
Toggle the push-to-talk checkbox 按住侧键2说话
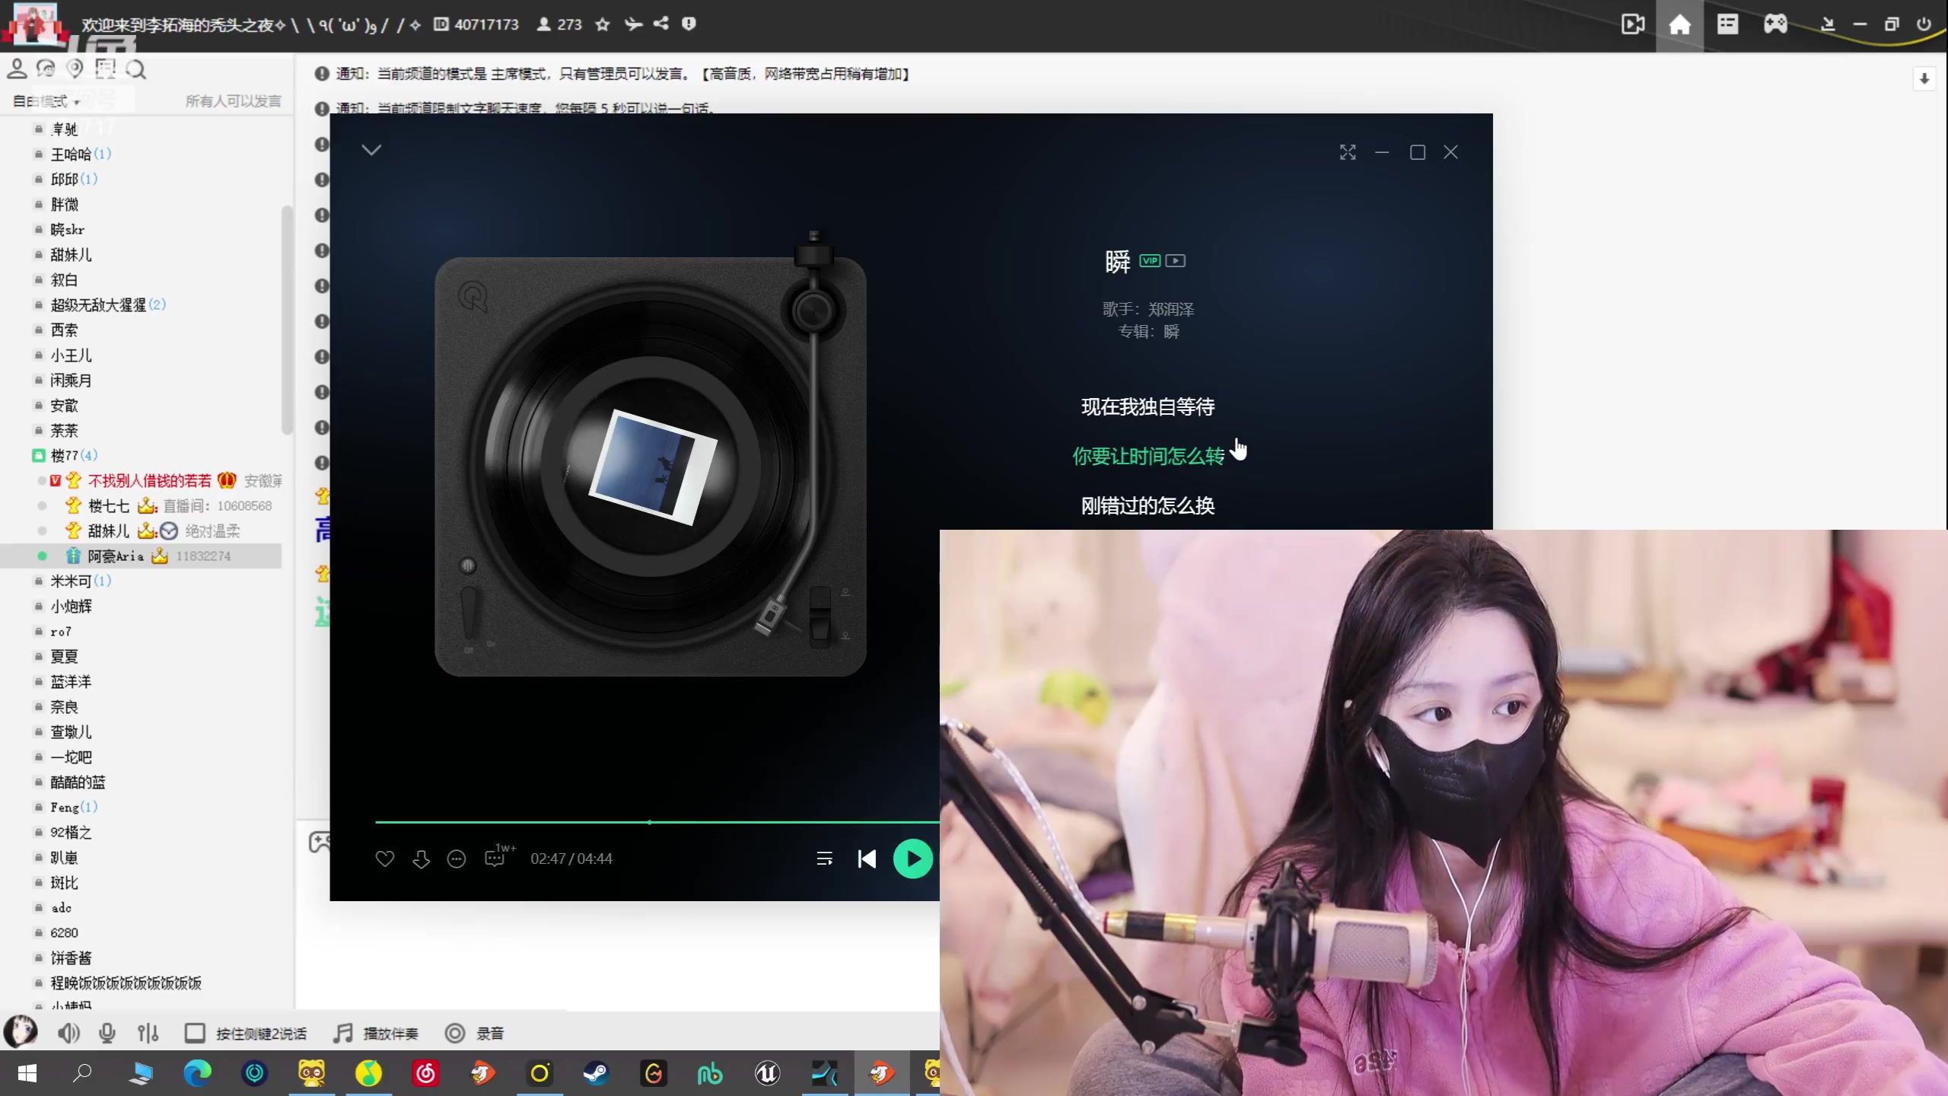point(195,1033)
